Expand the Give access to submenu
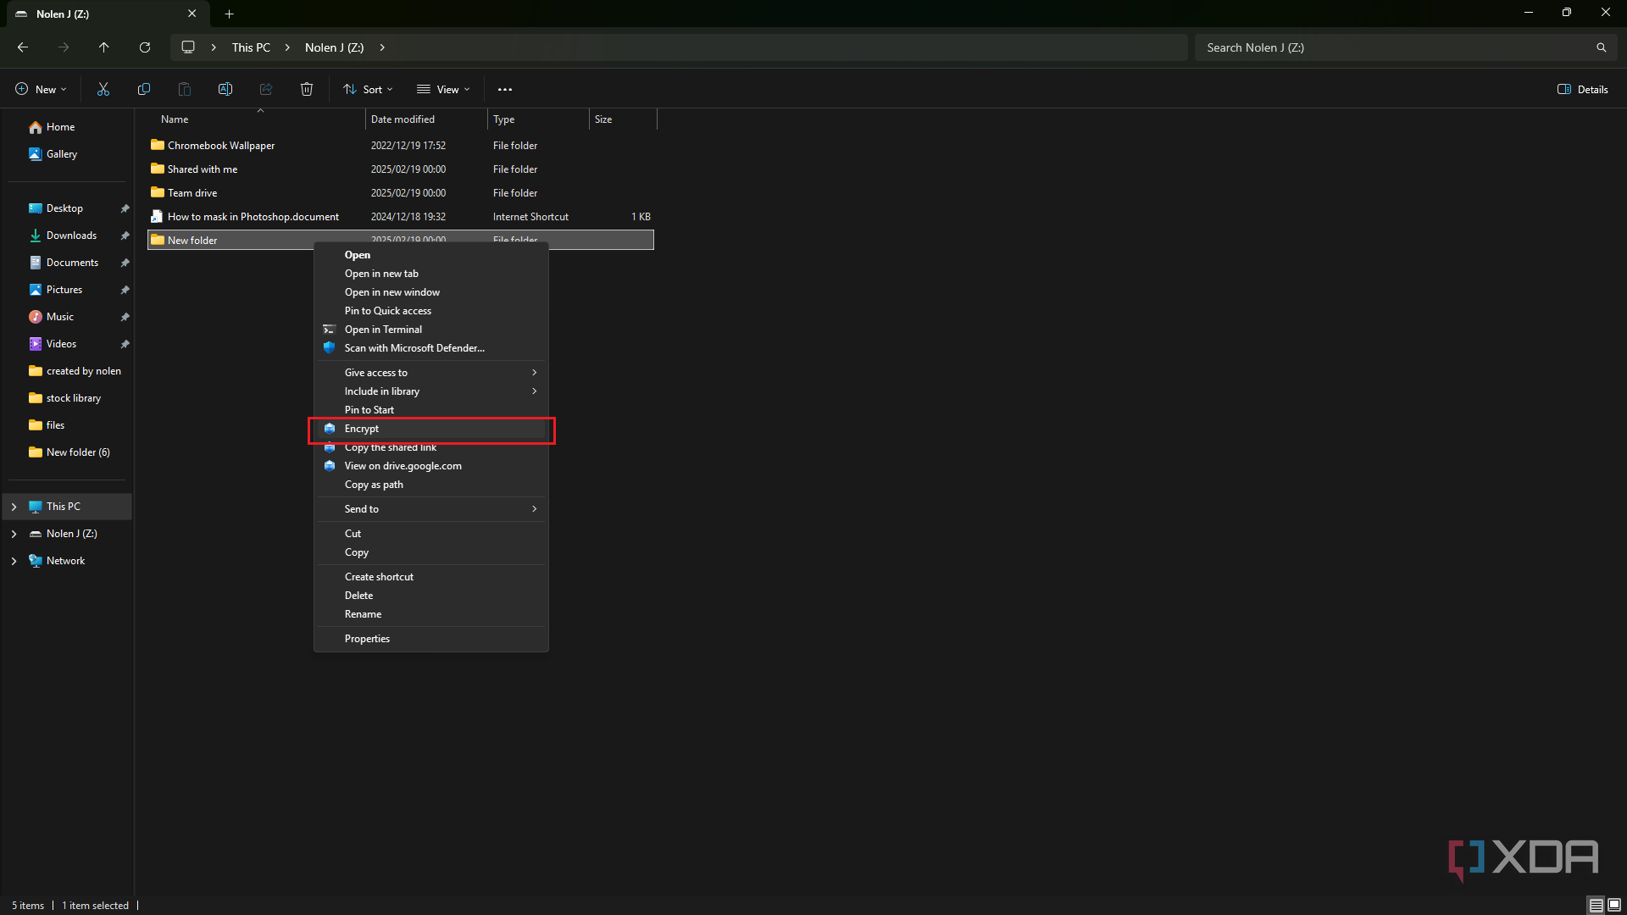Viewport: 1627px width, 915px height. click(431, 373)
